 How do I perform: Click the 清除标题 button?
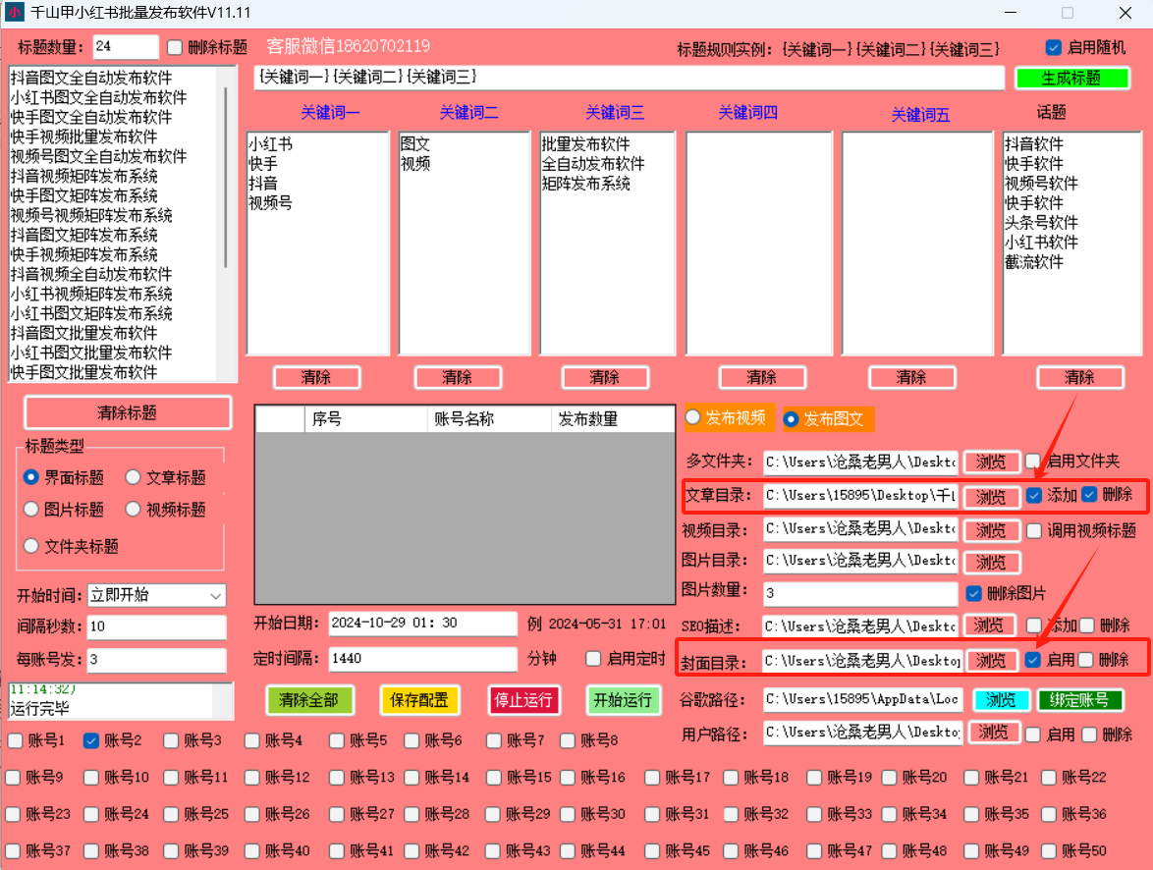click(x=128, y=412)
